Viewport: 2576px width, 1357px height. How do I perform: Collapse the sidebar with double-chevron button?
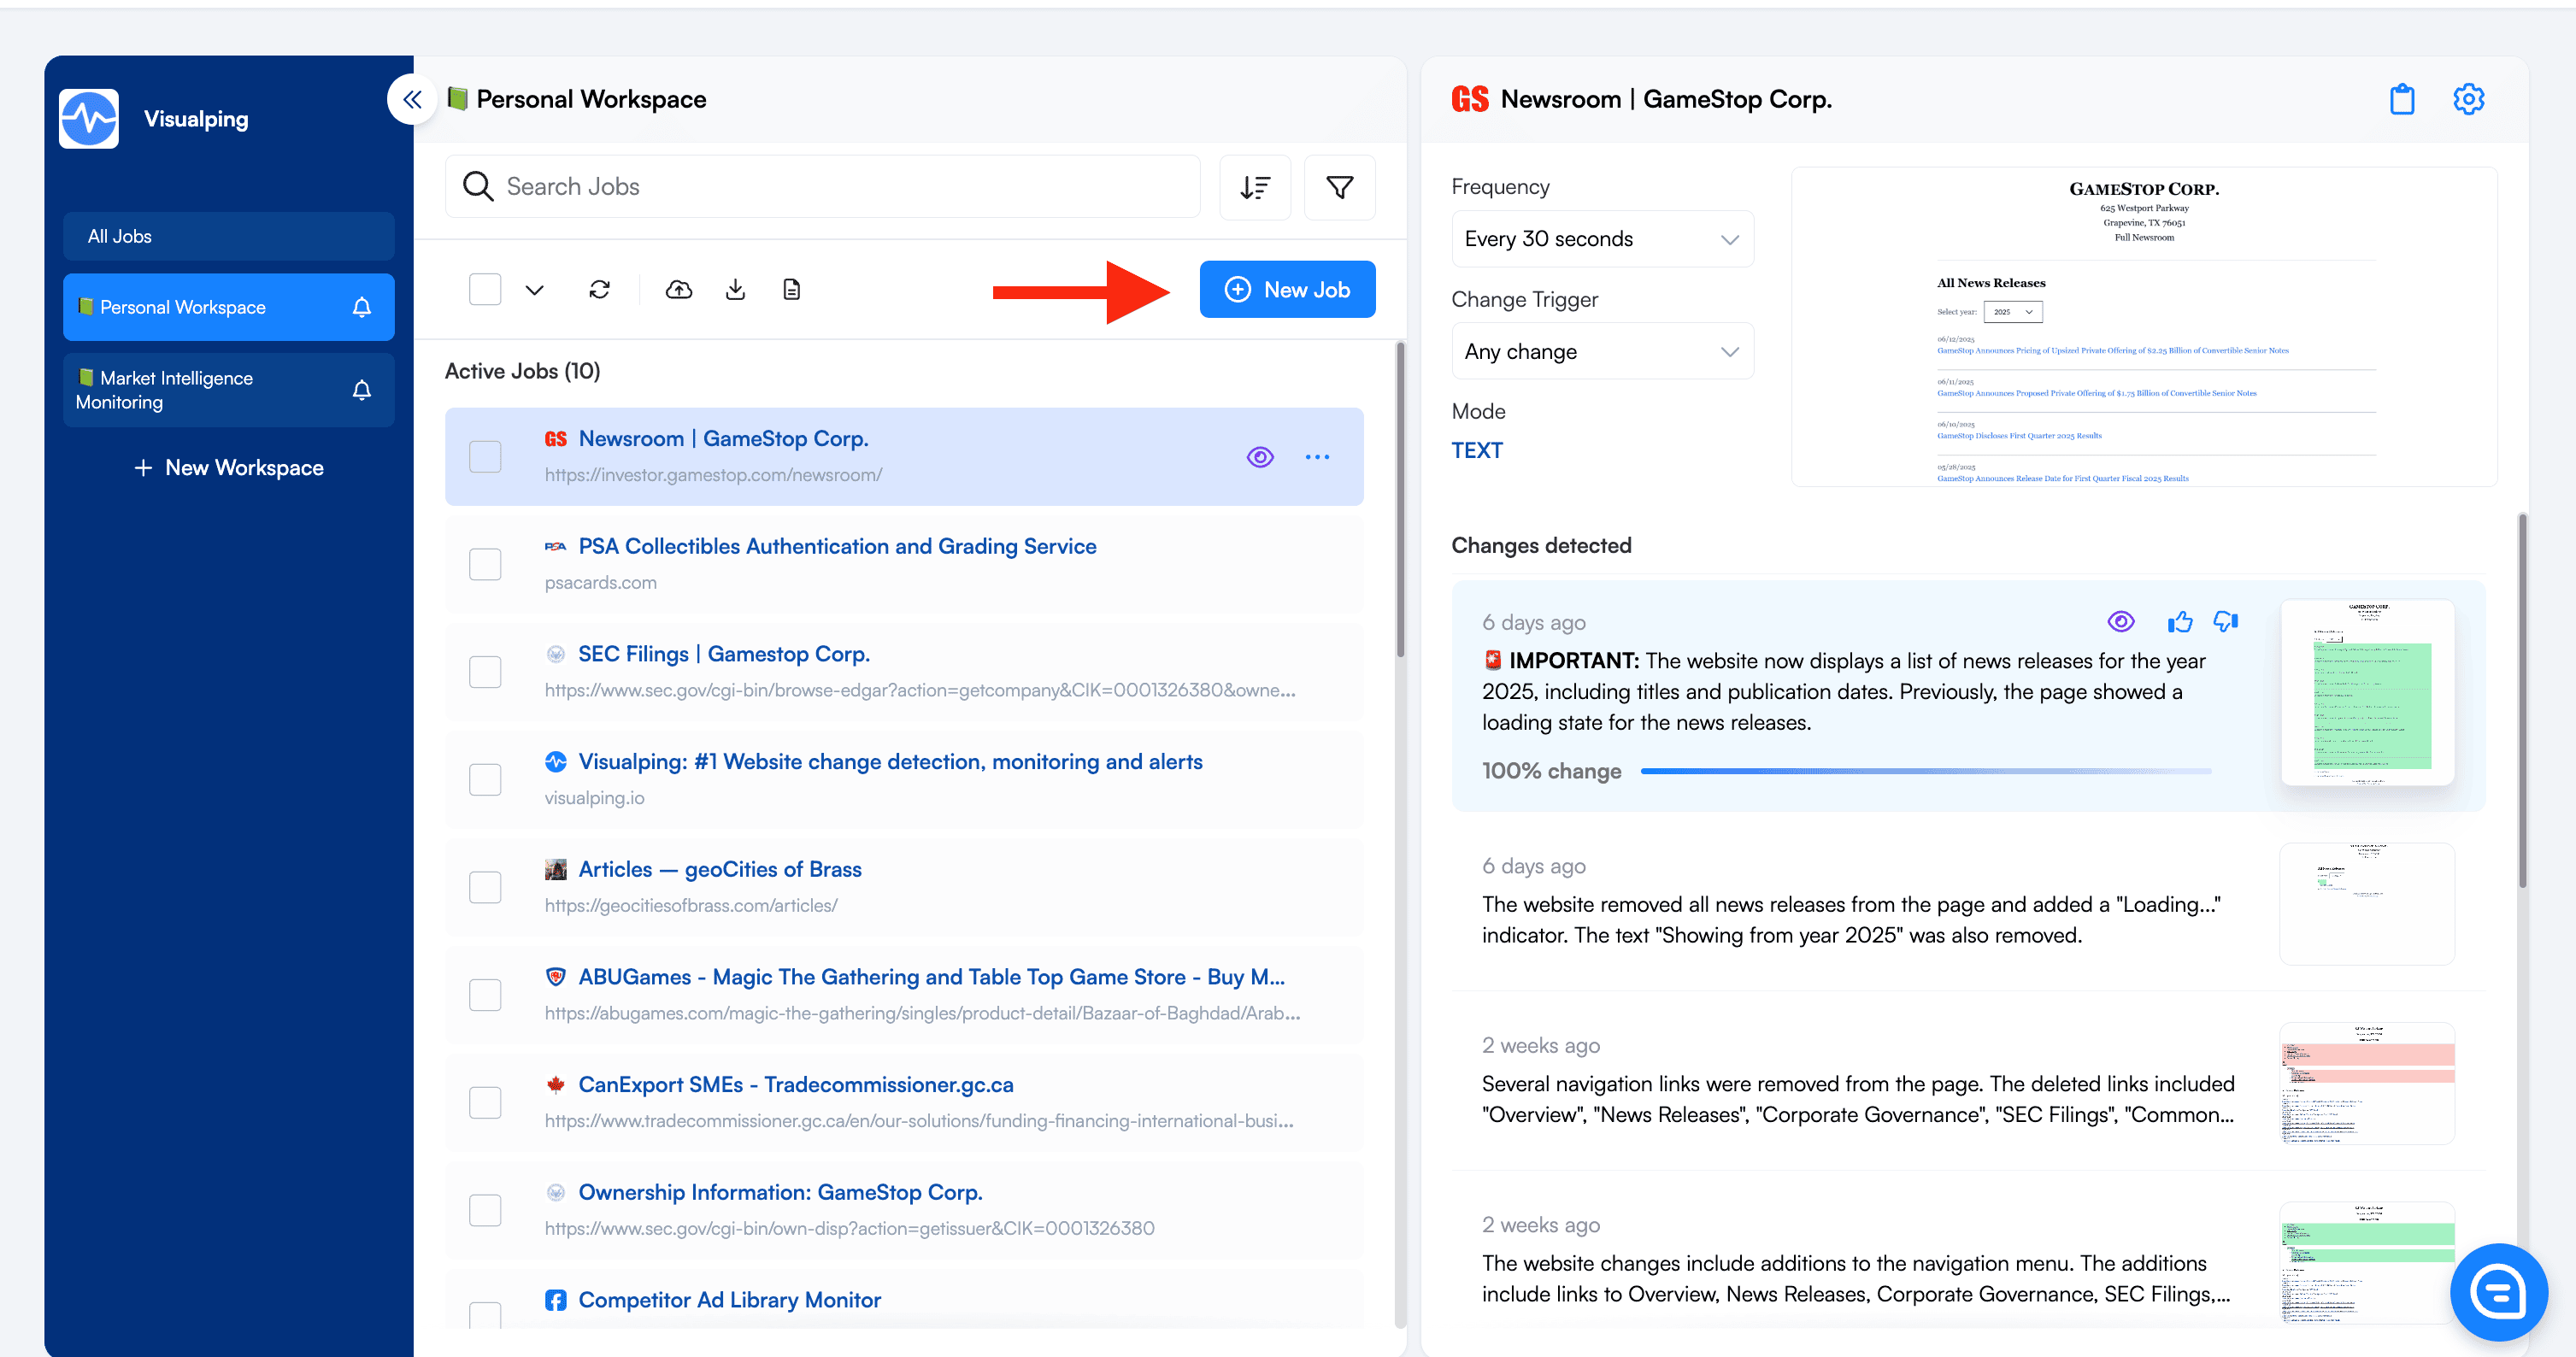[x=412, y=99]
